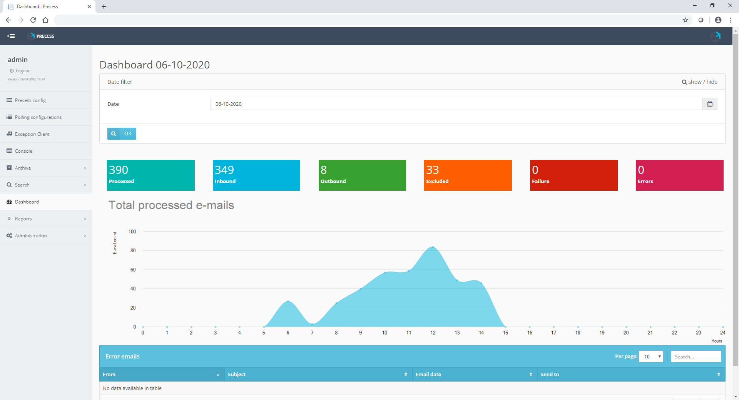
Task: Open Console menu item
Action: [x=46, y=151]
